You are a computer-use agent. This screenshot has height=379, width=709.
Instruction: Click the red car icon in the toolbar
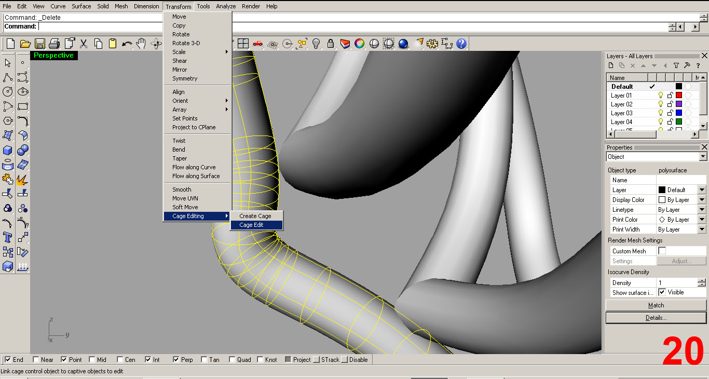[257, 44]
